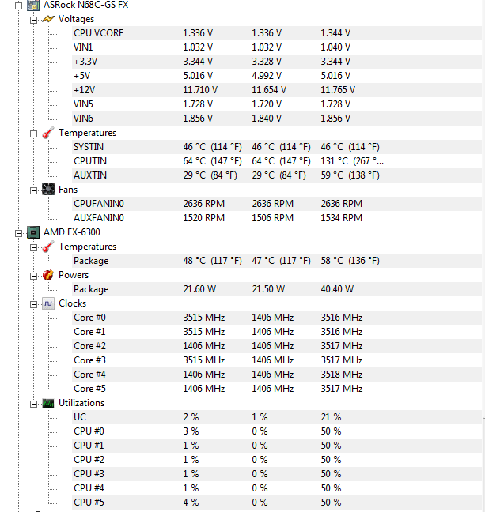Screen dimensions: 485x512
Task: Click the Powers flame icon
Action: (48, 275)
